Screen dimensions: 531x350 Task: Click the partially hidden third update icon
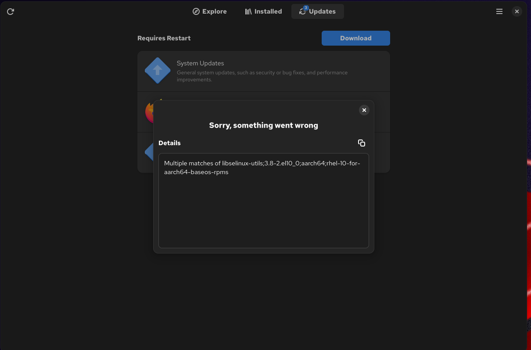(x=149, y=152)
